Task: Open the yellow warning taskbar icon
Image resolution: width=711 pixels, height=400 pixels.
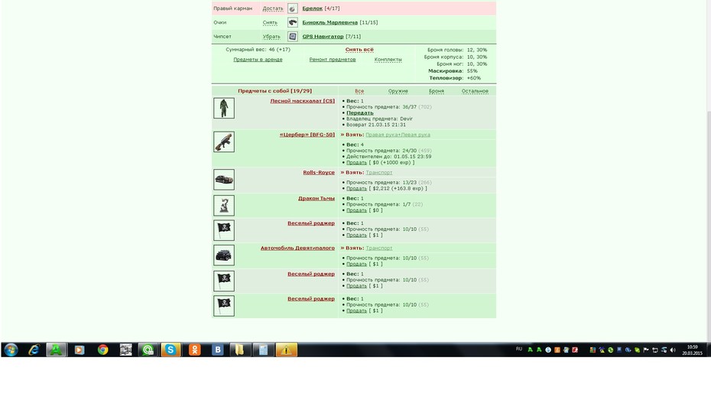Action: click(x=286, y=350)
